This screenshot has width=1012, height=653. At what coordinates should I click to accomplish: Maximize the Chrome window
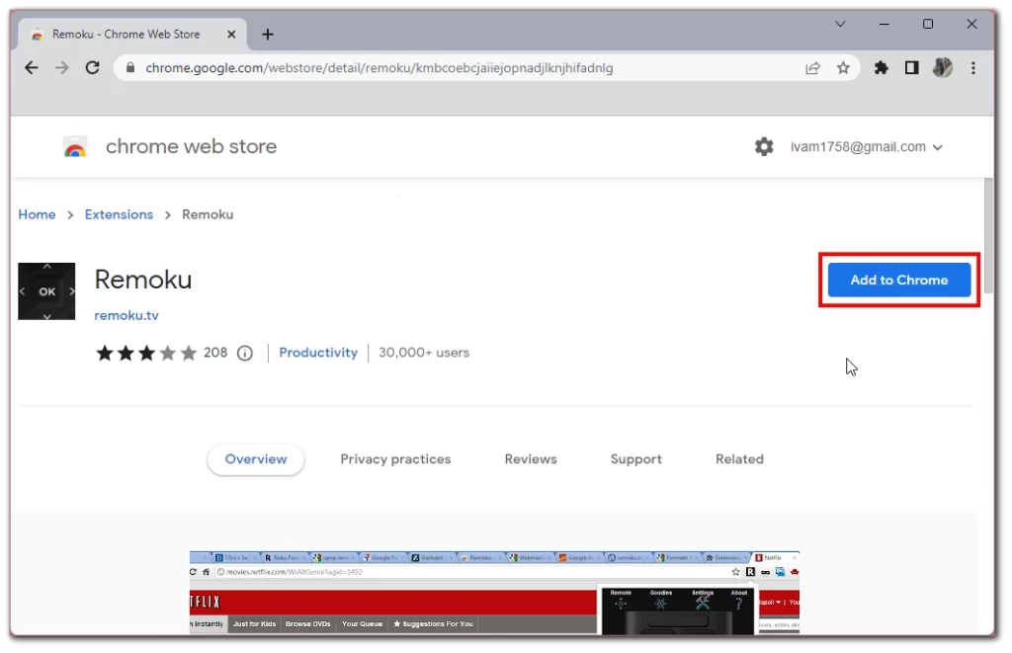(x=928, y=24)
